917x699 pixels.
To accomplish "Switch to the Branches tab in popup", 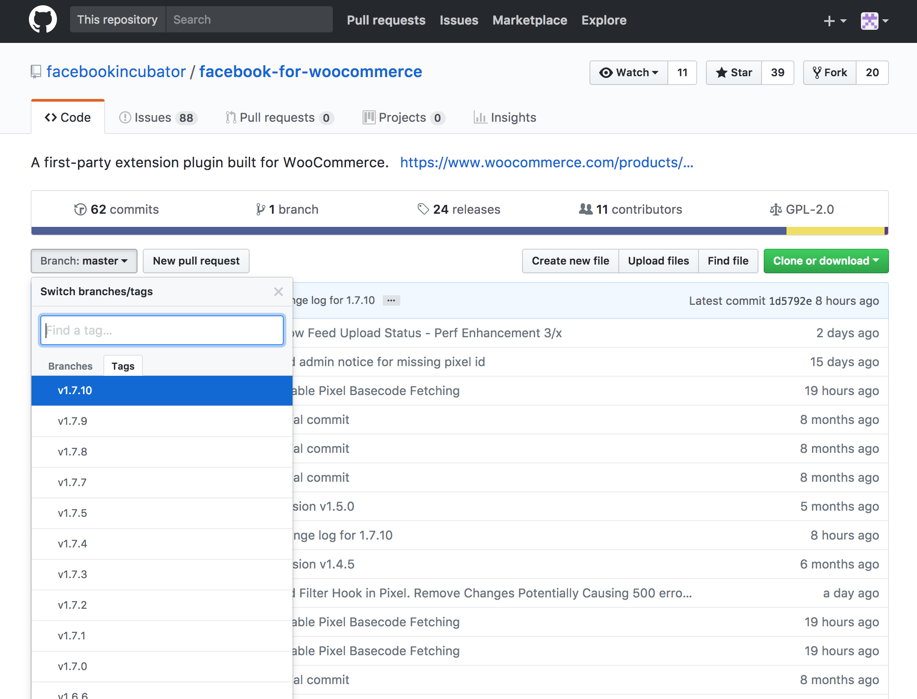I will point(71,366).
